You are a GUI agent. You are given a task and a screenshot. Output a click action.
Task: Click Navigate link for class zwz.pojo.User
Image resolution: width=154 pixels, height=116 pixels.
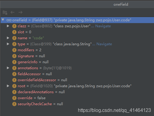click(103, 26)
